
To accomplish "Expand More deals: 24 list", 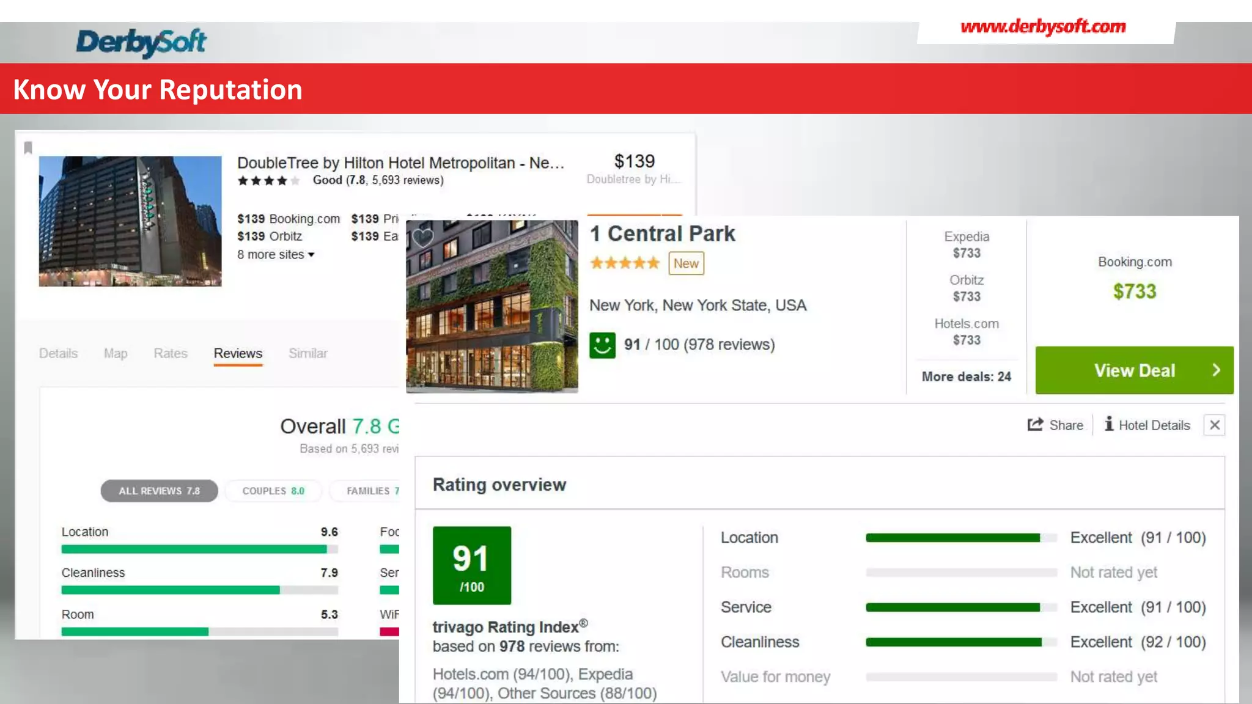I will coord(966,376).
